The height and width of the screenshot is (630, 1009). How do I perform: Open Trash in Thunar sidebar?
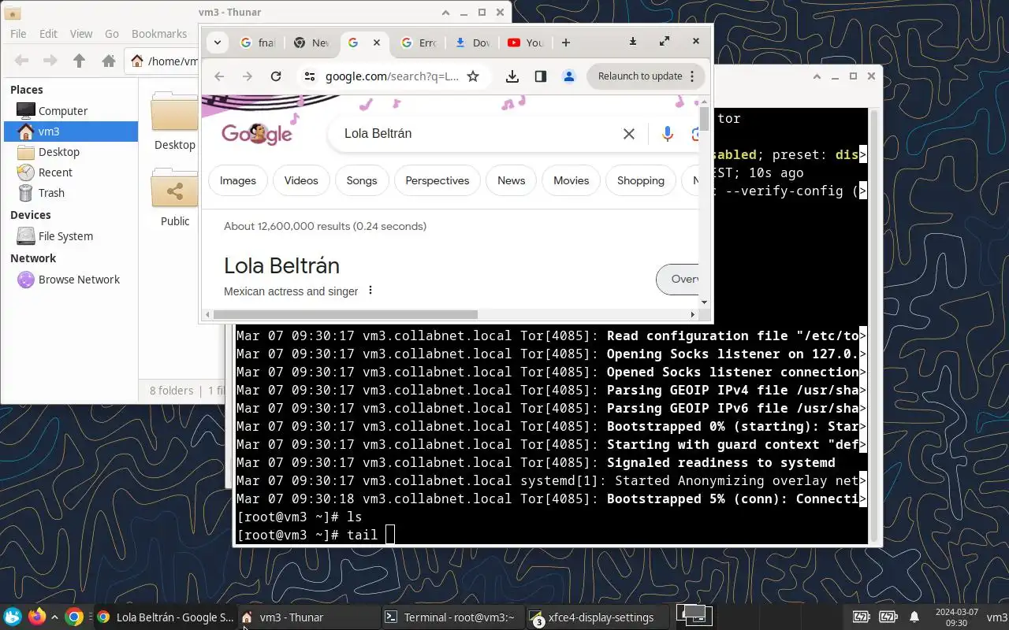(x=71, y=193)
